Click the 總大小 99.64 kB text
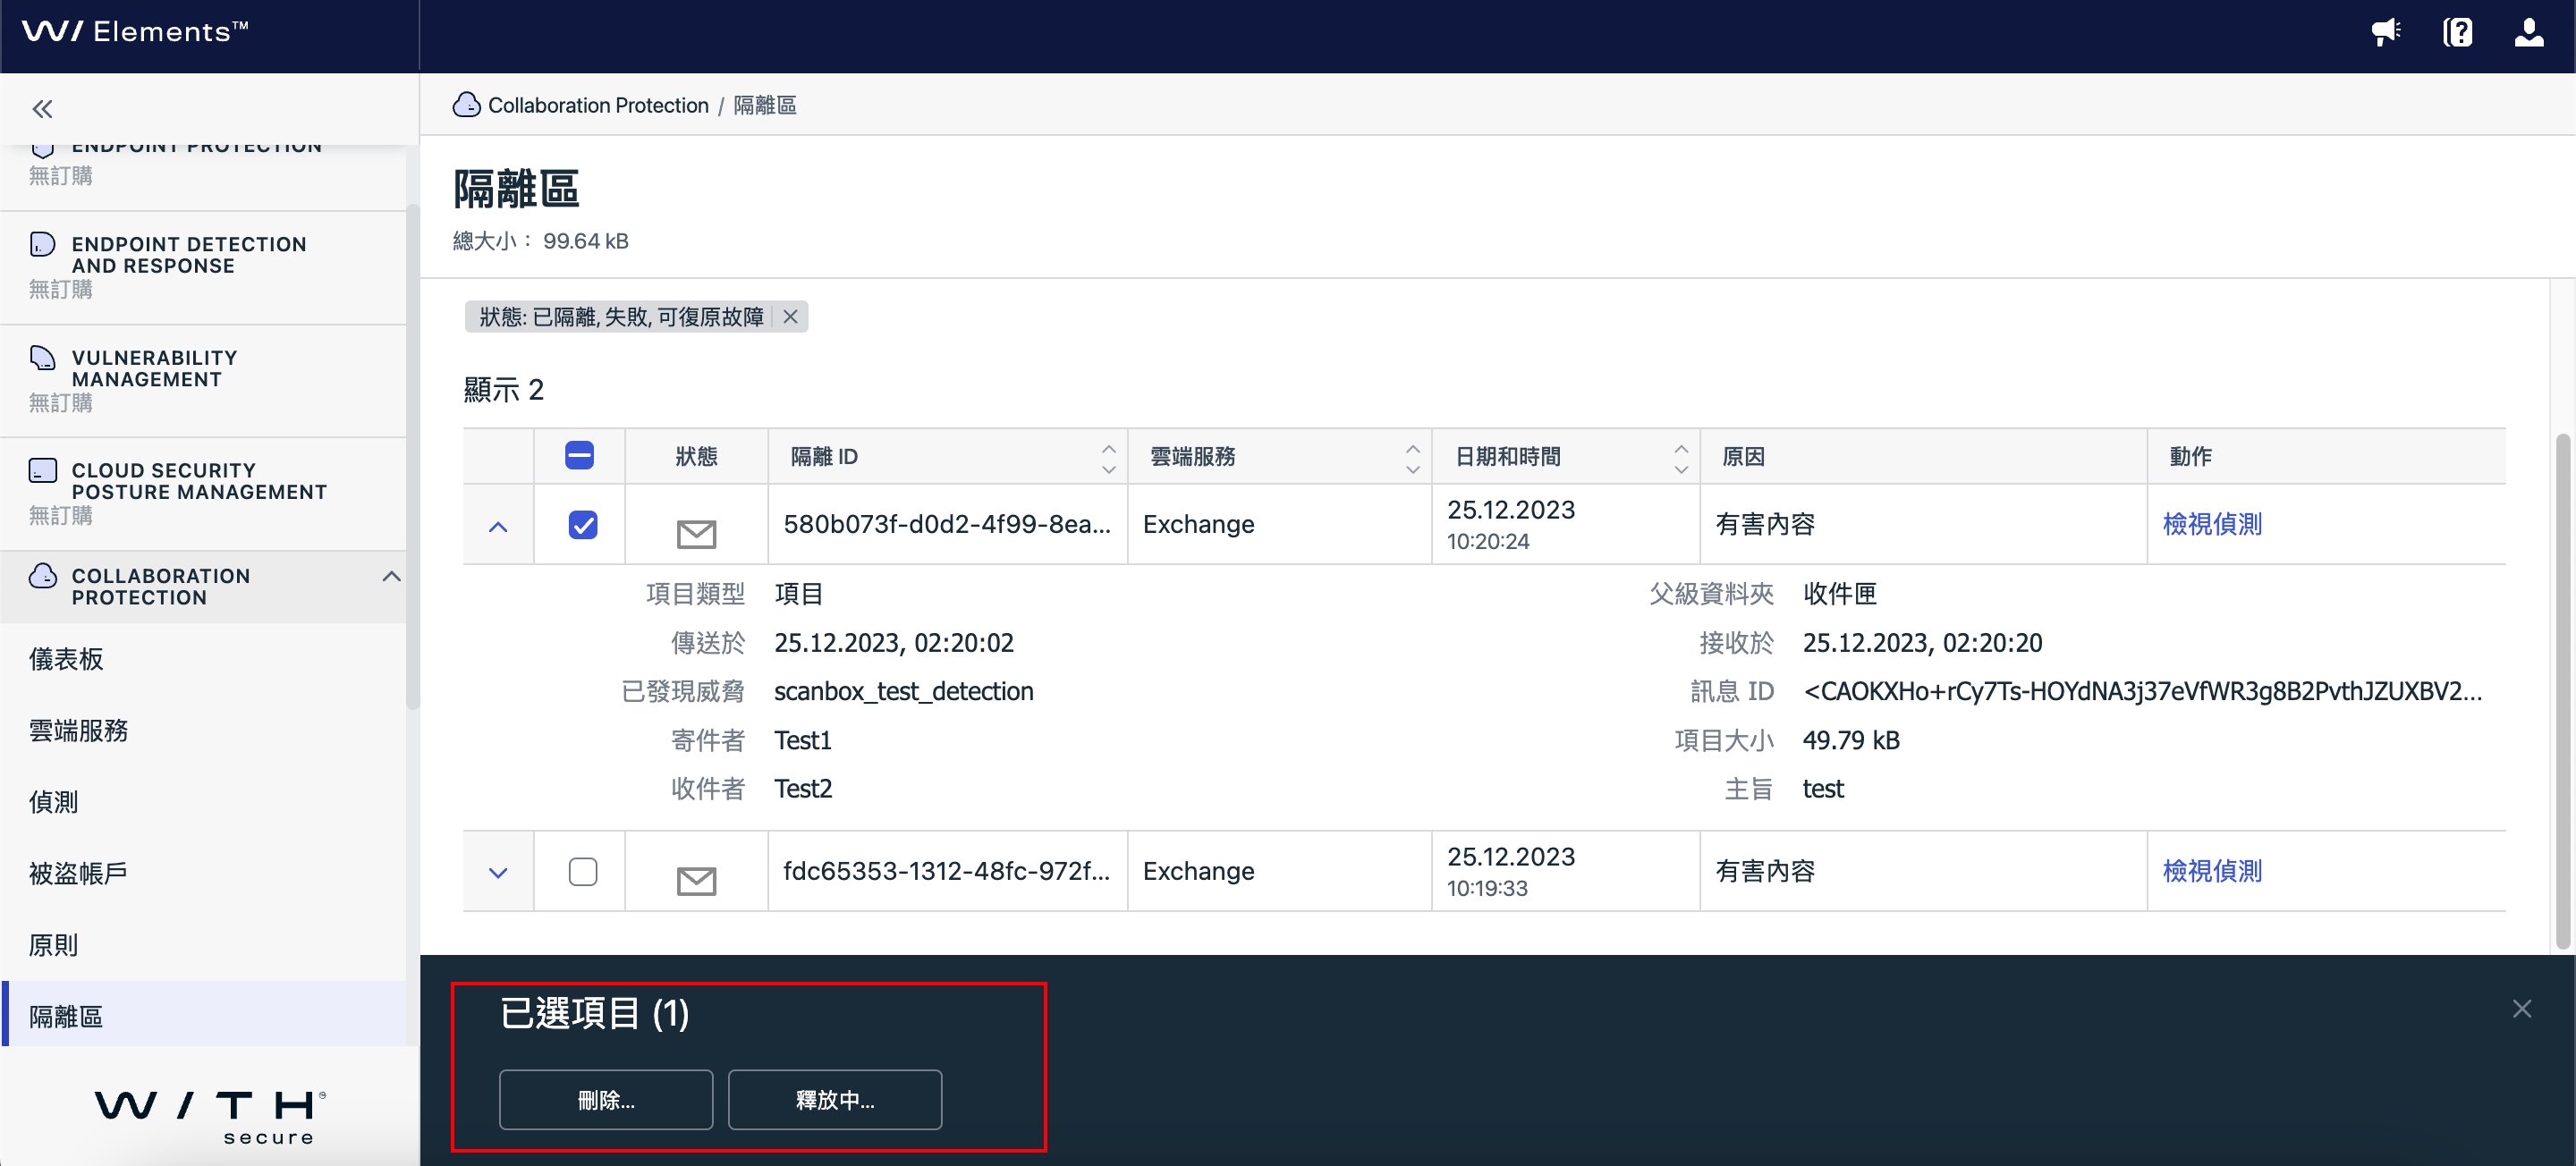 pyautogui.click(x=541, y=241)
